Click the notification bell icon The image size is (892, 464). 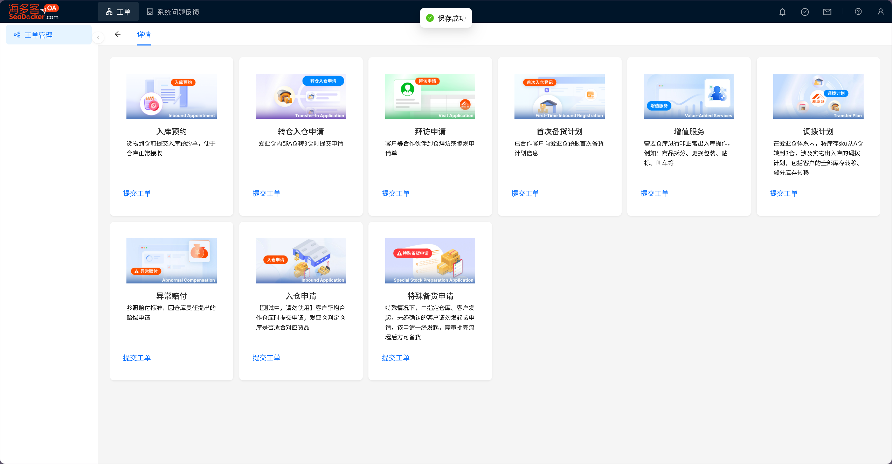(782, 12)
